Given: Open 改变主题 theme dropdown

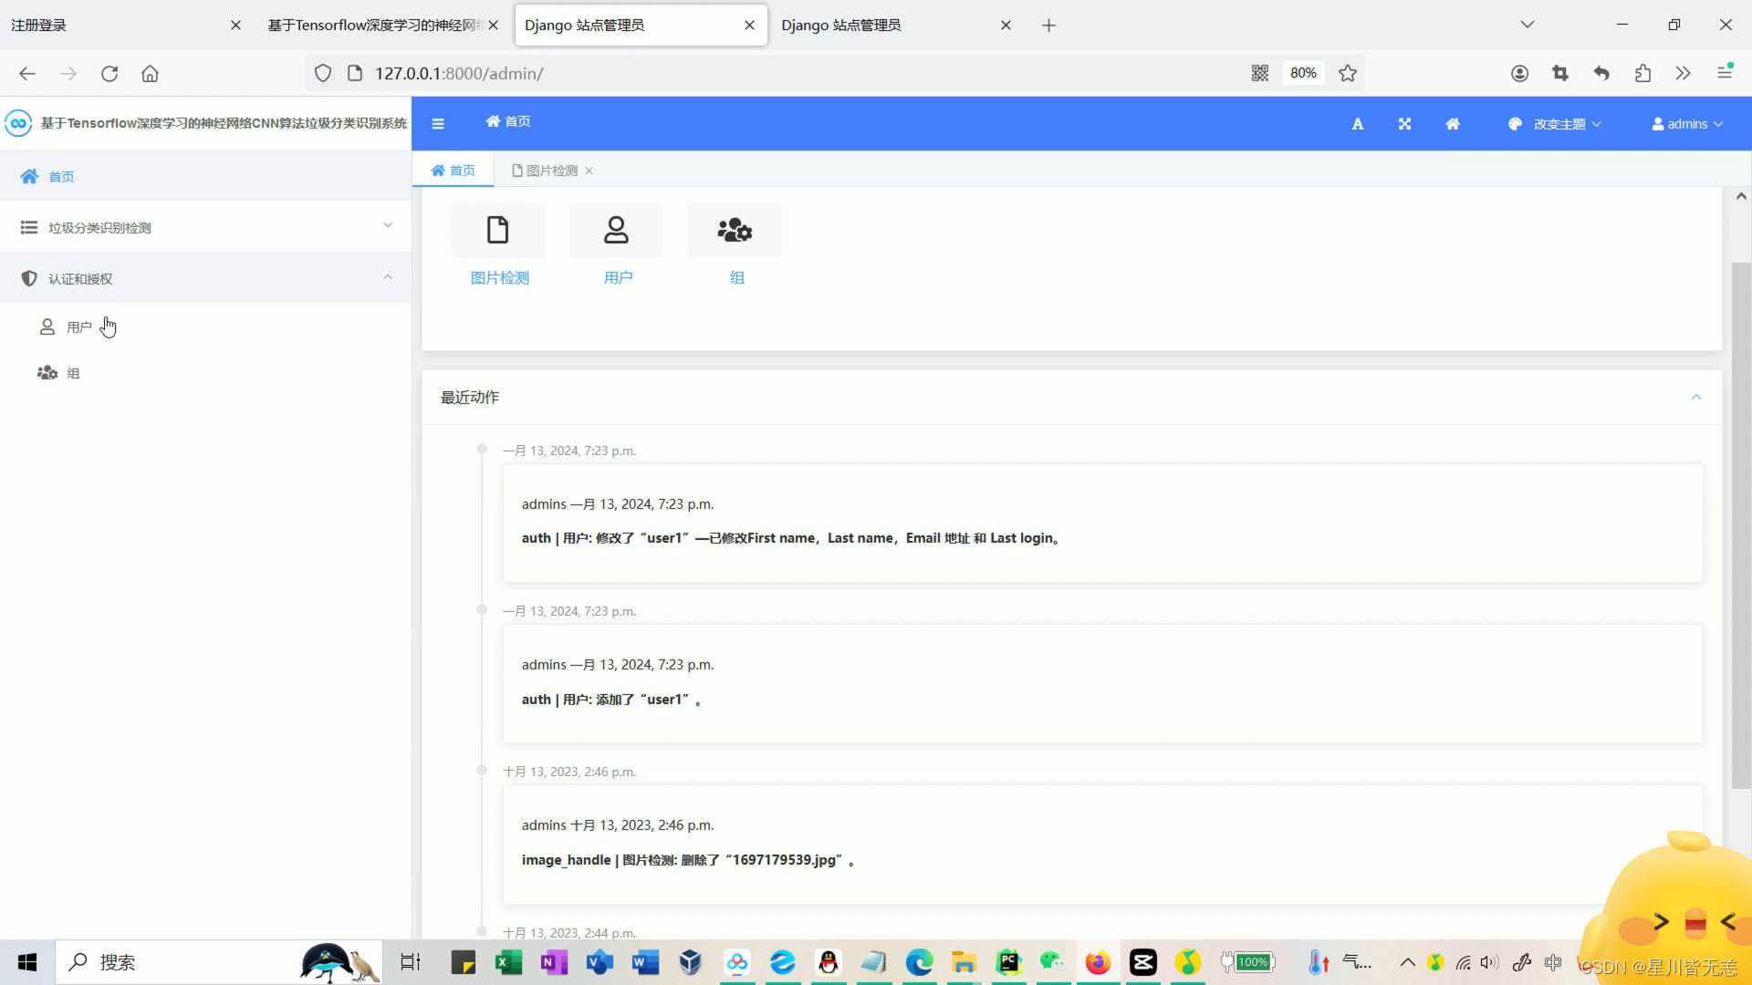Looking at the screenshot, I should tap(1554, 124).
